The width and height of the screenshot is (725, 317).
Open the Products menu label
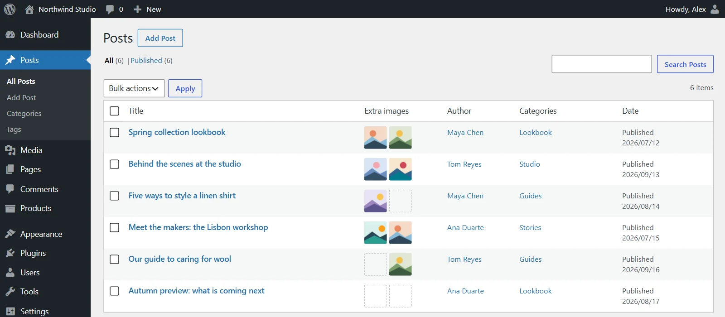36,208
